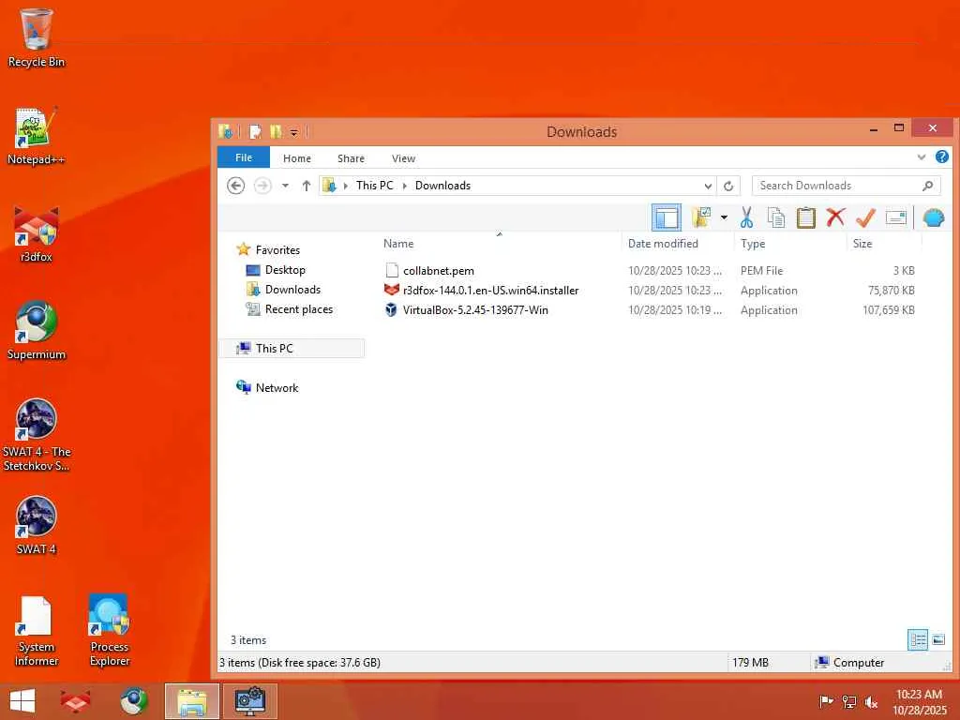Viewport: 960px width, 720px height.
Task: Open Explorer help question mark icon
Action: pyautogui.click(x=941, y=157)
